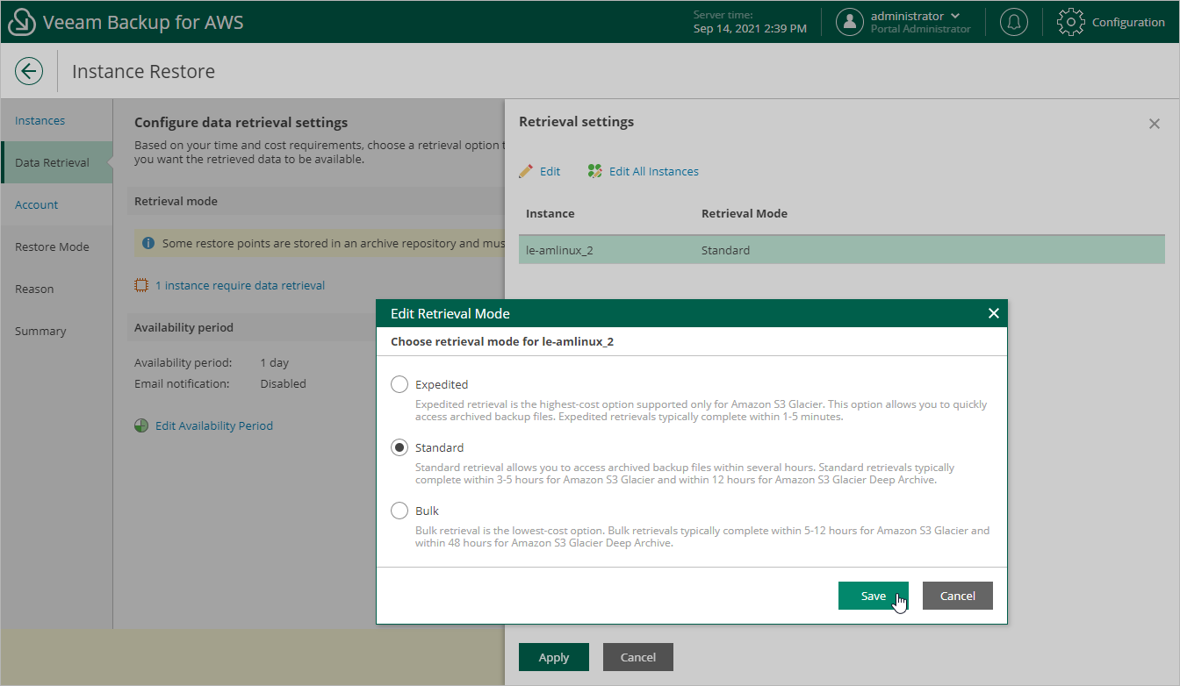Open the Restore Mode step
Image resolution: width=1180 pixels, height=686 pixels.
(57, 247)
